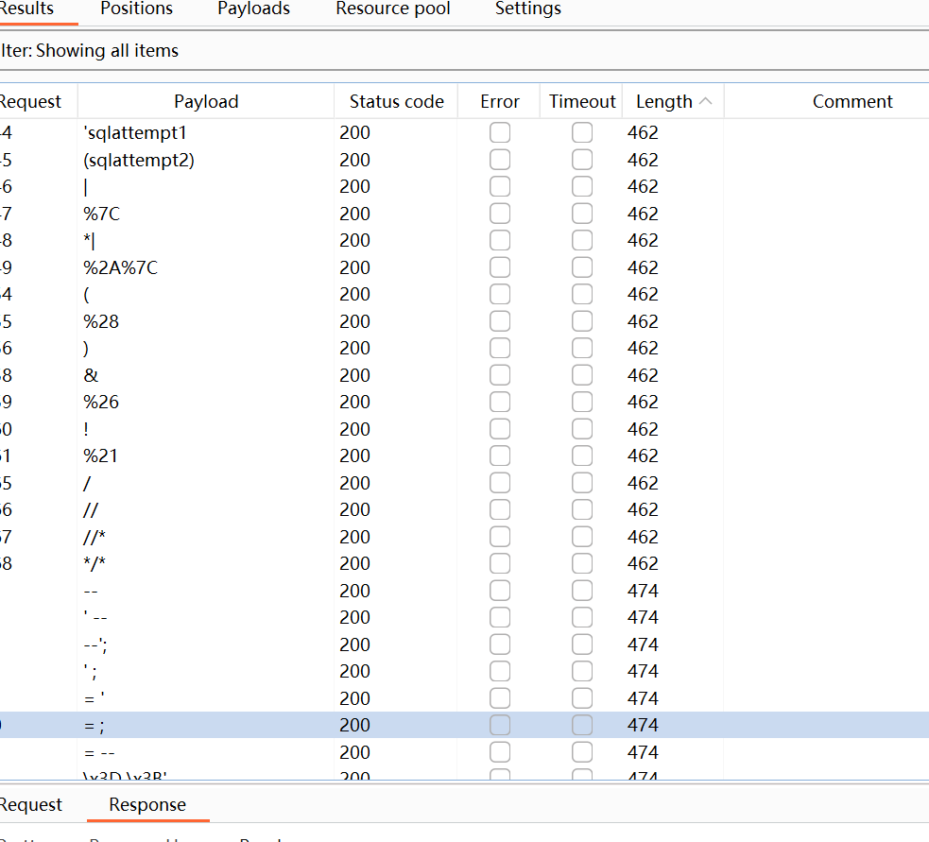This screenshot has height=842, width=929.
Task: Select the --'; payload row
Action: (465, 644)
